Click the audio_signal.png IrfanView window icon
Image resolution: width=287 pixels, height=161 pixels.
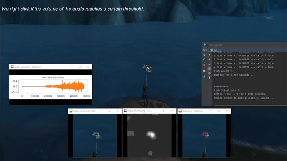coord(12,67)
